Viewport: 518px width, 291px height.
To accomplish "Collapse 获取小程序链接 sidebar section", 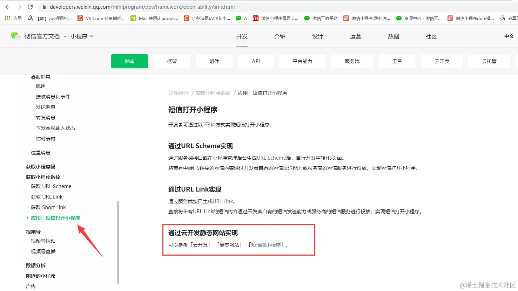I will click(43, 177).
